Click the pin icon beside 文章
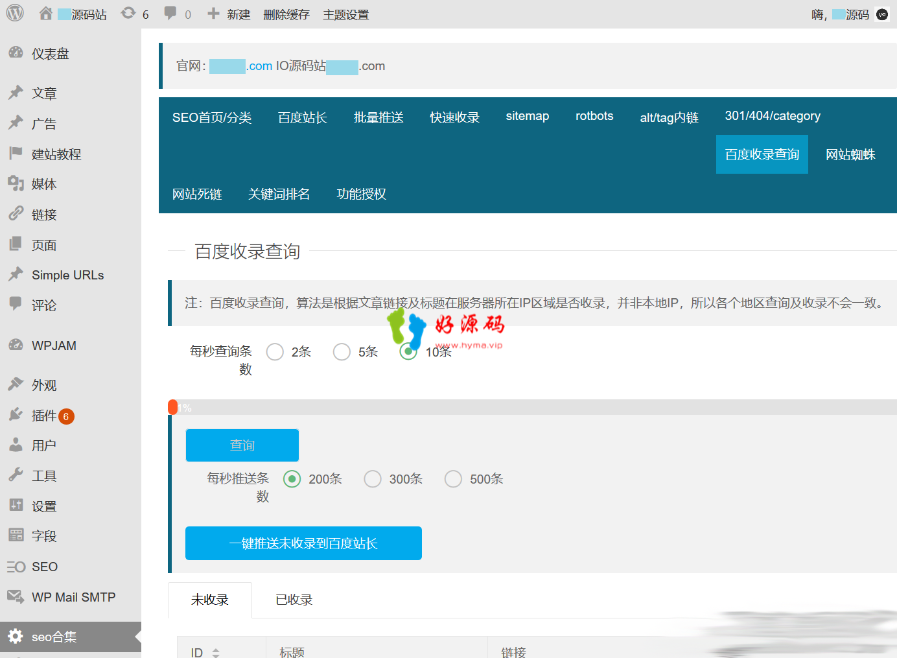 click(16, 93)
